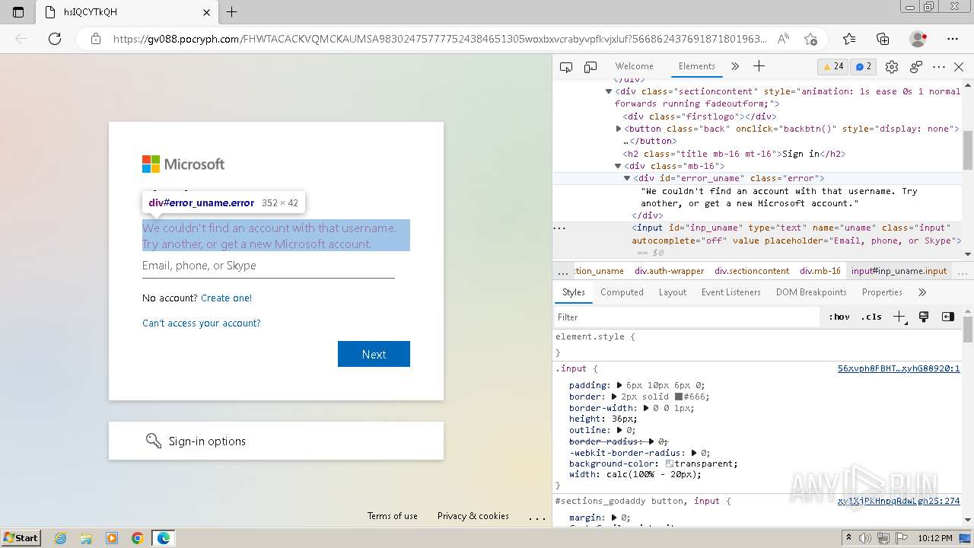Click 'Can't access your account?' link
The height and width of the screenshot is (548, 974).
click(201, 323)
